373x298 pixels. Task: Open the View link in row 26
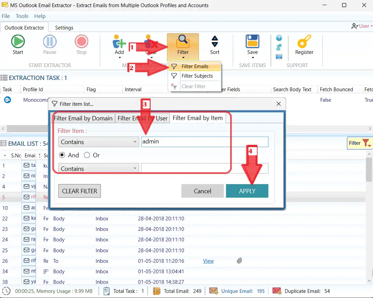[x=208, y=261]
